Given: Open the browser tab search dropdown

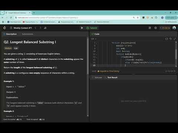Looking at the screenshot, I should point(2,13).
